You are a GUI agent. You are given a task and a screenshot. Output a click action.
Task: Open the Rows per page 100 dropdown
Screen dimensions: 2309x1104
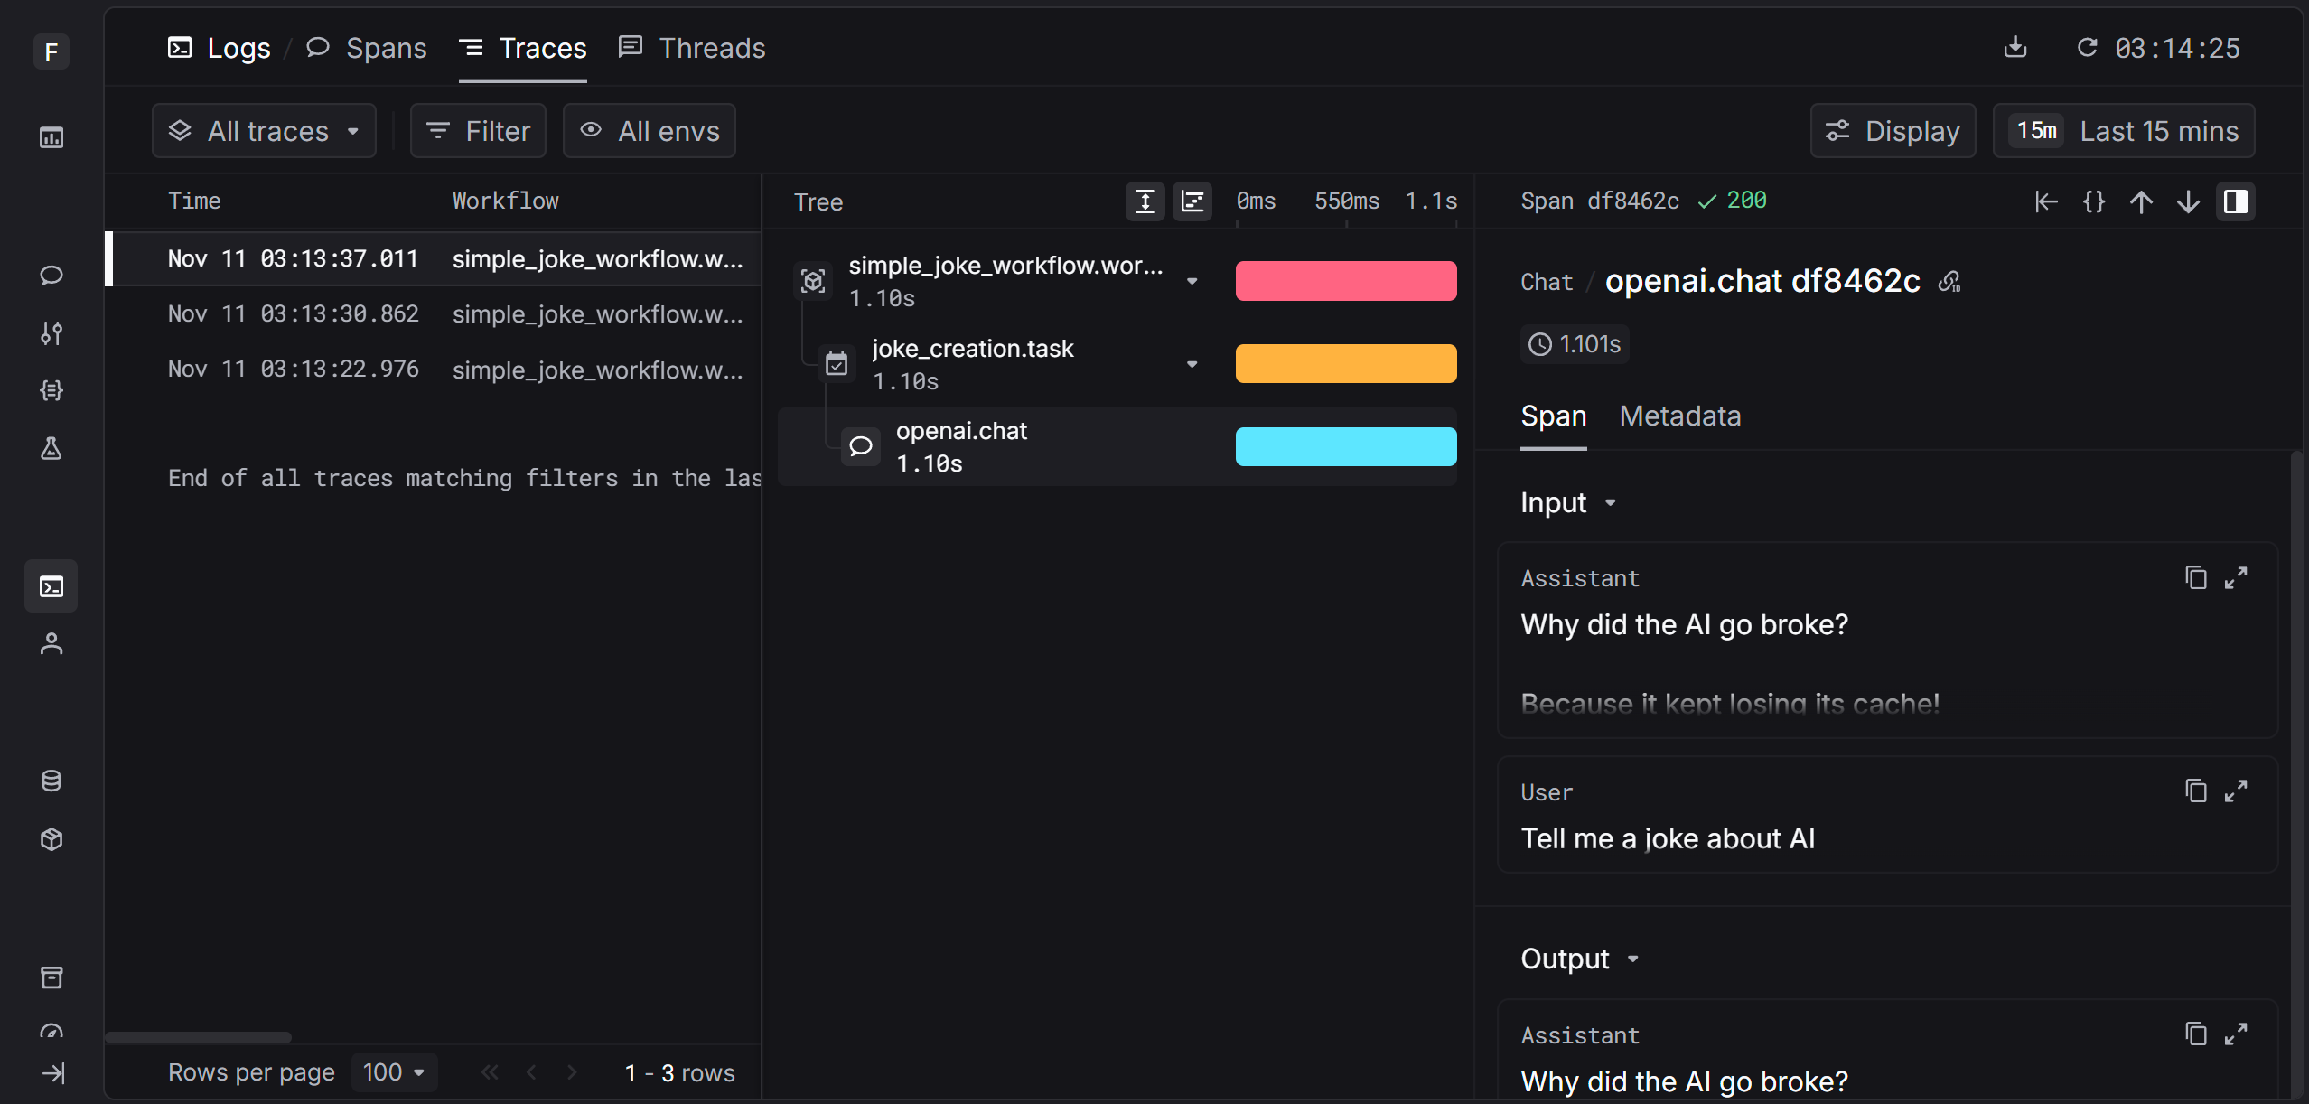[394, 1072]
